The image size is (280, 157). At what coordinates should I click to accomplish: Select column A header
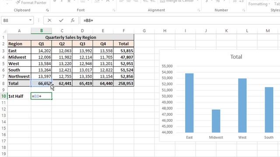coord(19,31)
